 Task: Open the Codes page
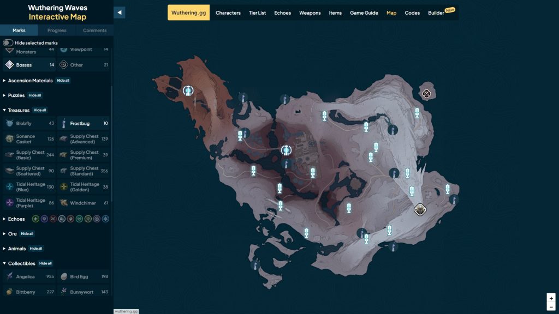click(x=412, y=13)
